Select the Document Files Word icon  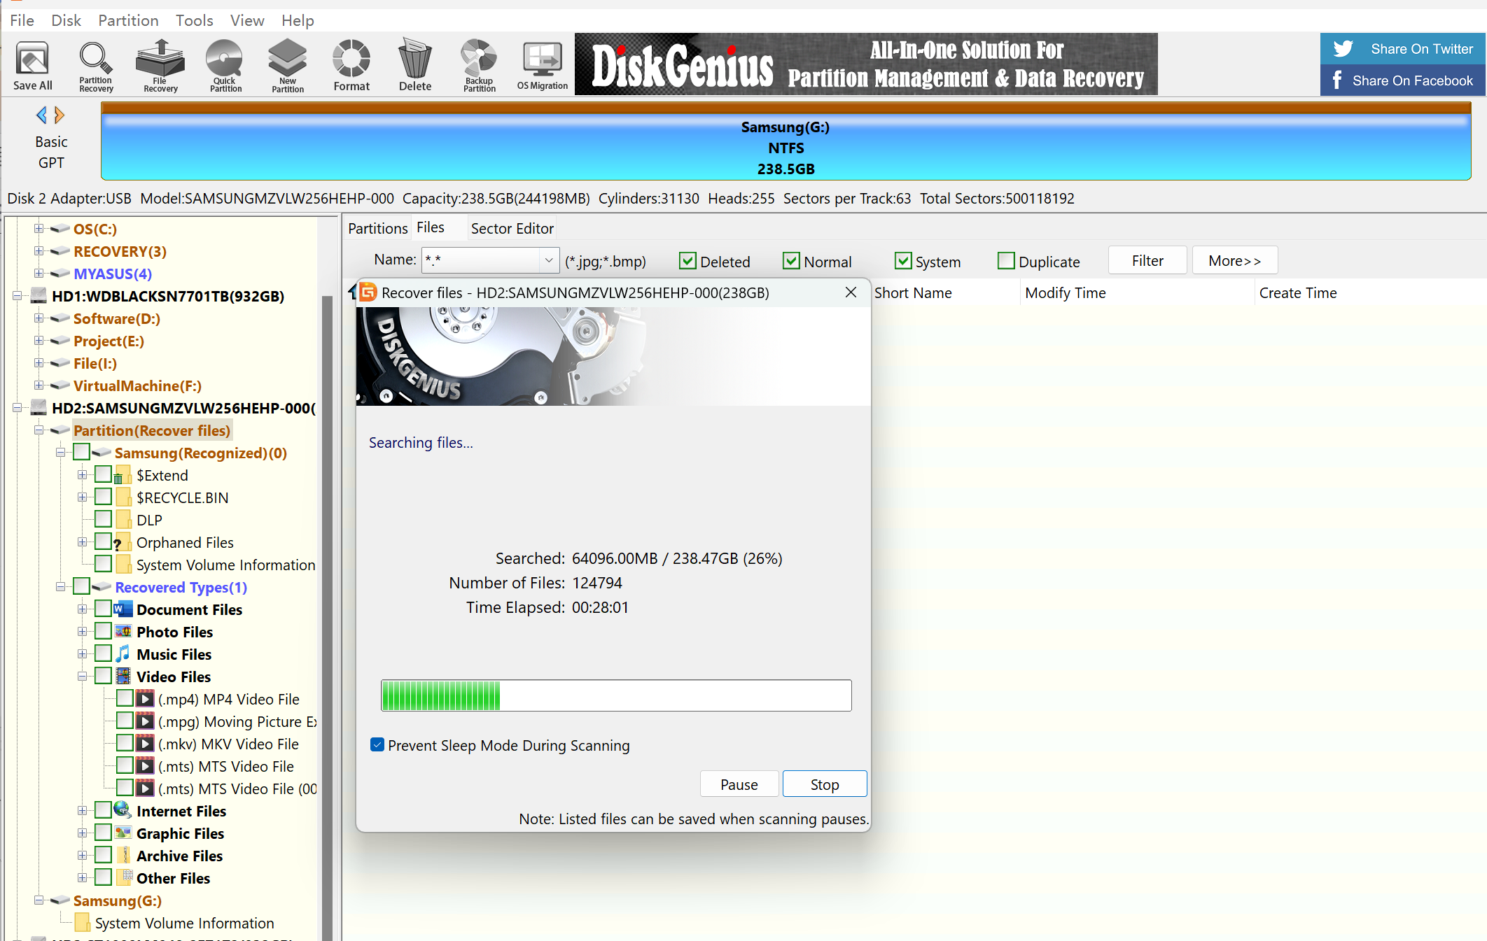click(x=123, y=609)
